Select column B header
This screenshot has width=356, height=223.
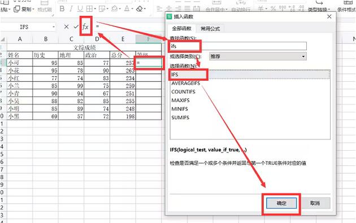(46, 39)
